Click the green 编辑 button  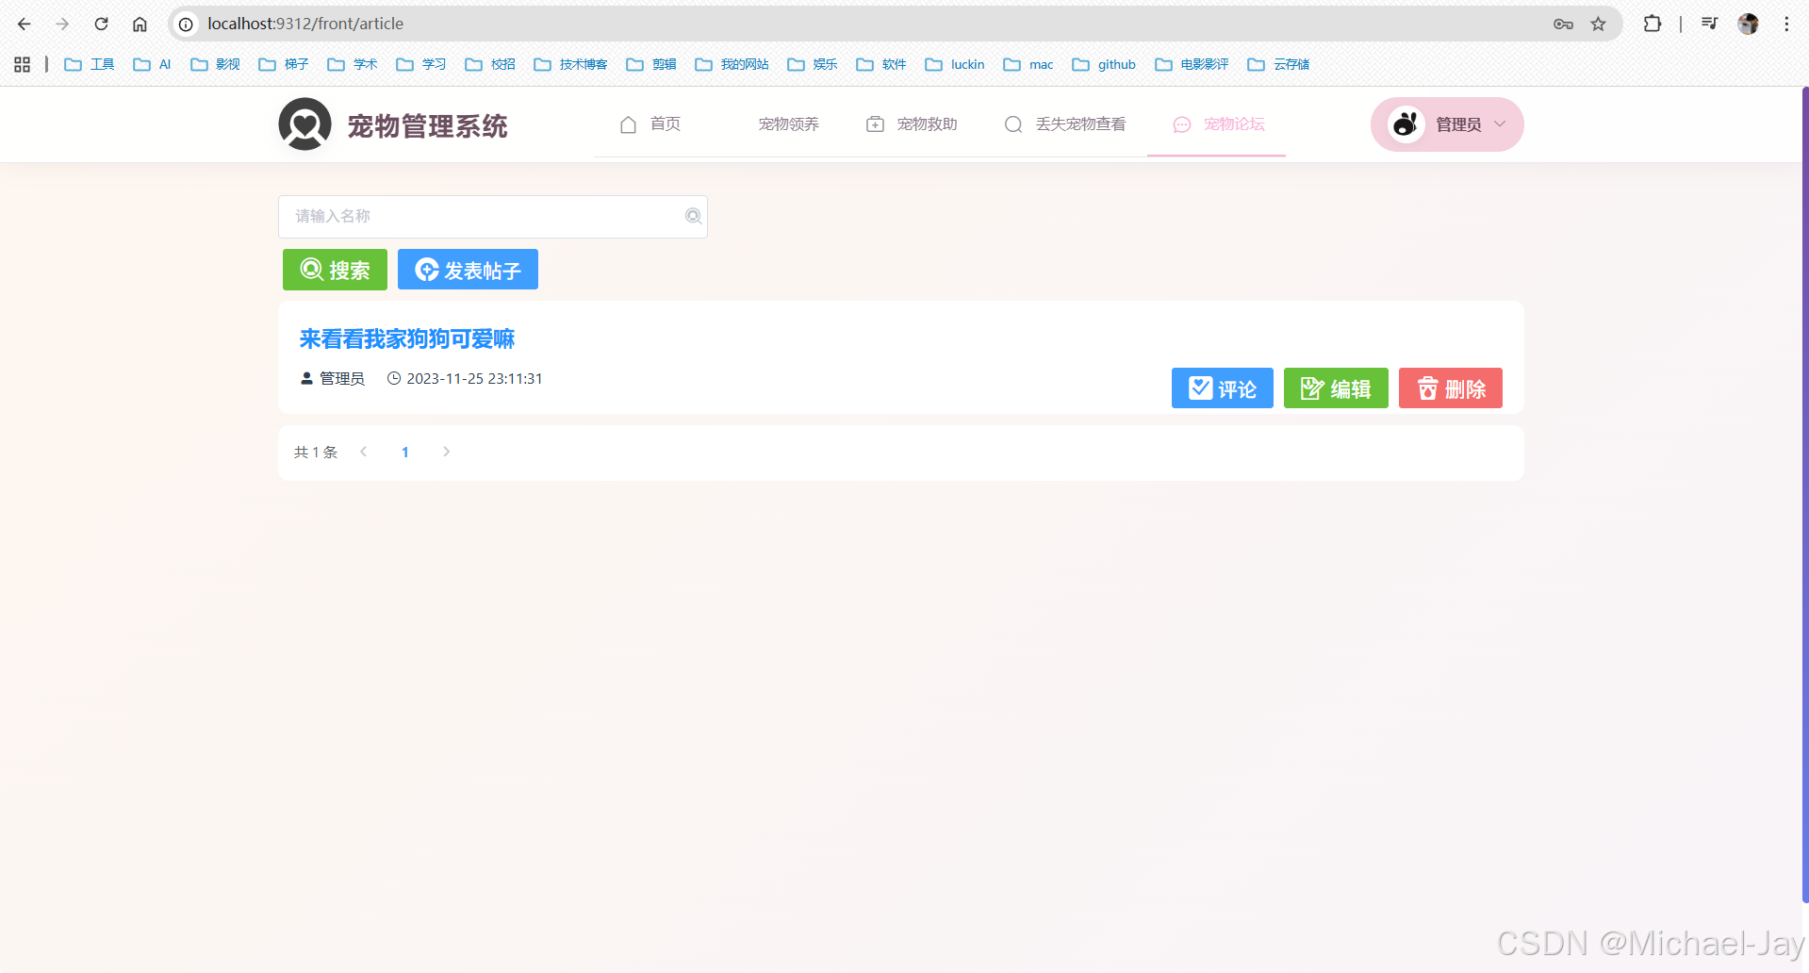pos(1336,388)
